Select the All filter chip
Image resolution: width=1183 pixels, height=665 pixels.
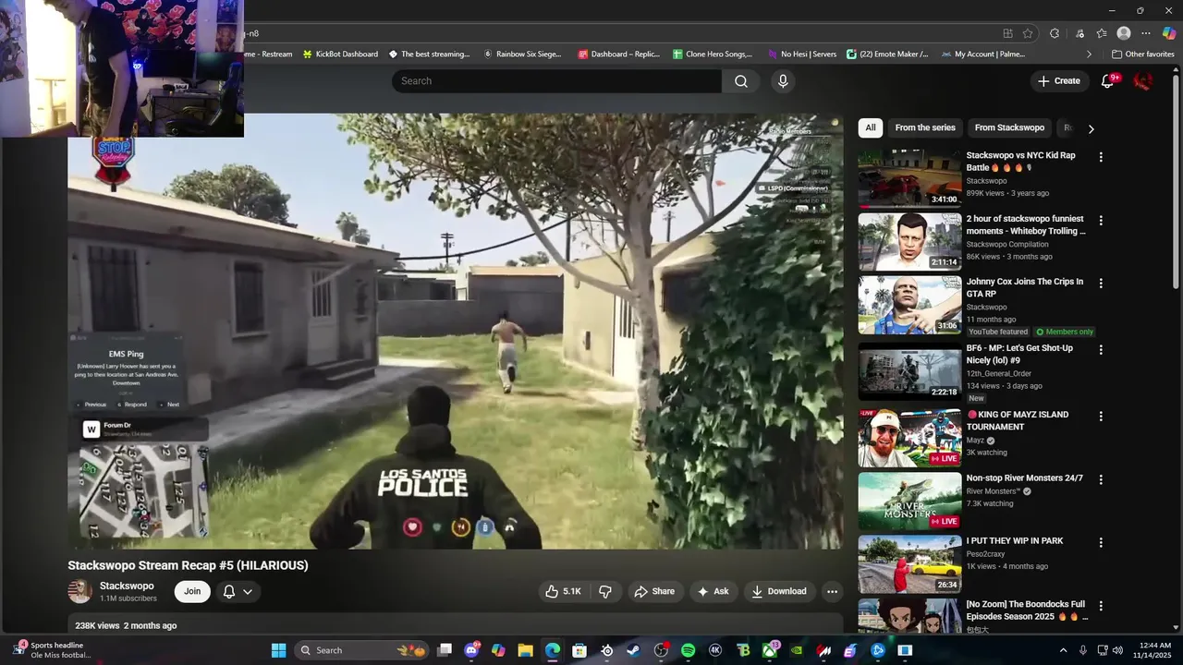871,128
